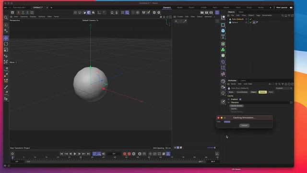
Task: Select the Rotate tool in left toolbar
Action: (x=6, y=44)
